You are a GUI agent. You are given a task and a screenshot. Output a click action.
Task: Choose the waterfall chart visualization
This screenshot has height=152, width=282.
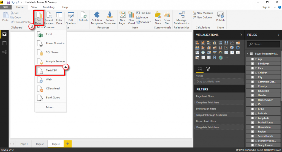coord(220,48)
